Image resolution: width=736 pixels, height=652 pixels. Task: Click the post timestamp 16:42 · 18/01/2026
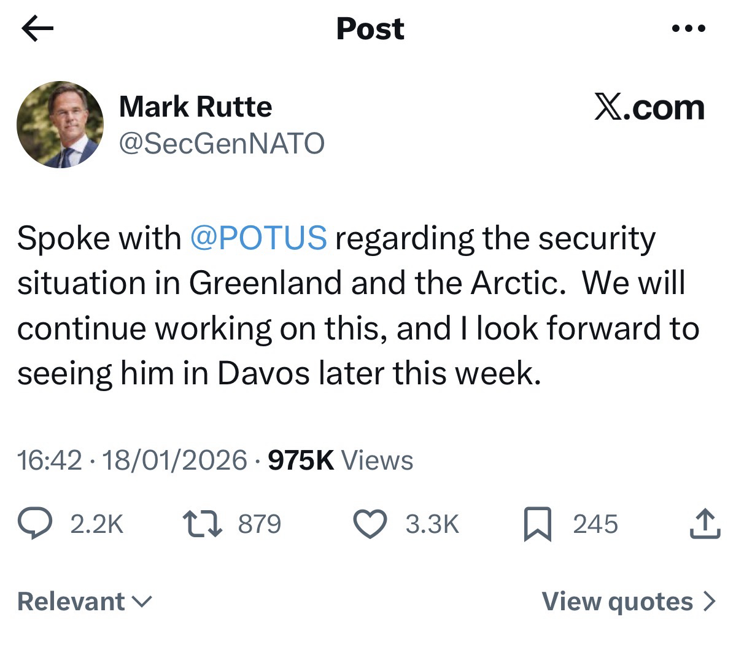pos(132,460)
